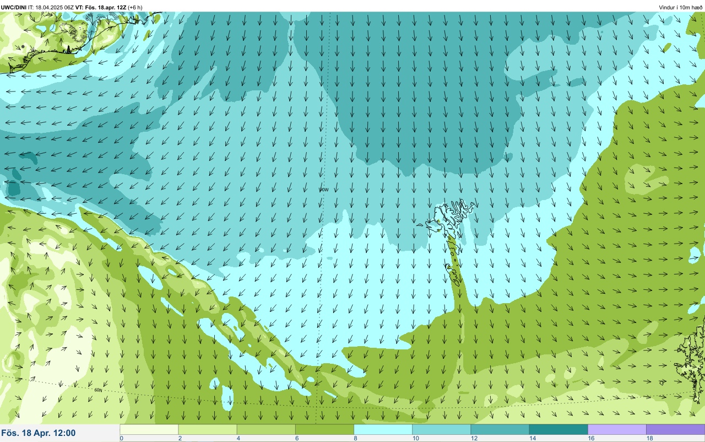This screenshot has width=705, height=442.
Task: Click the legend value '14'
Action: tap(532, 438)
